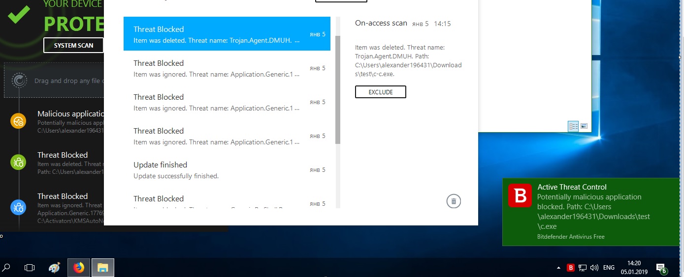Delete the selected event using the trash icon
This screenshot has height=277, width=684.
[454, 201]
